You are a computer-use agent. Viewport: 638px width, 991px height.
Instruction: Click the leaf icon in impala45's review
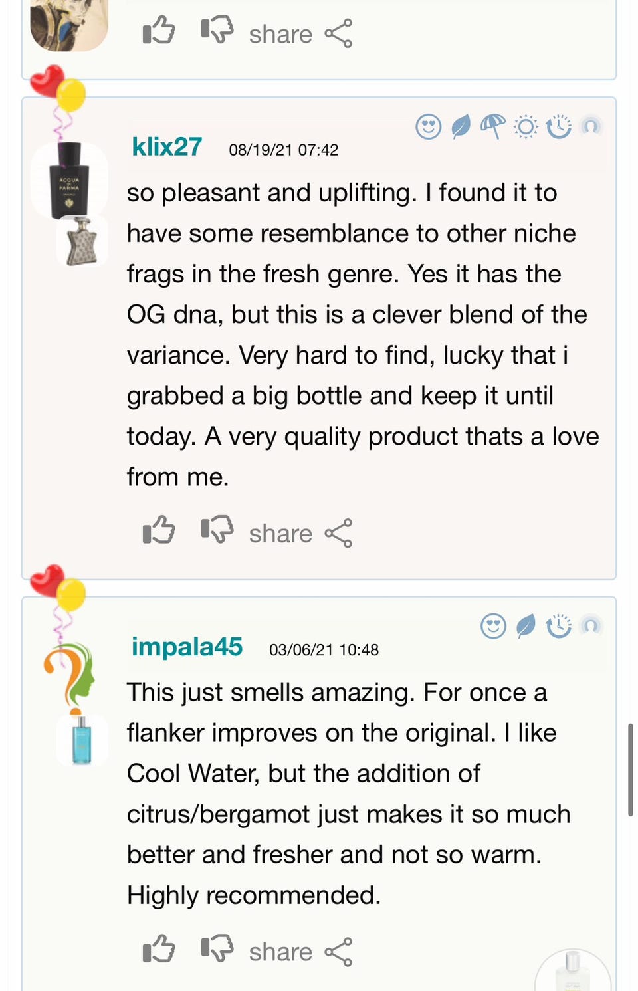[526, 625]
